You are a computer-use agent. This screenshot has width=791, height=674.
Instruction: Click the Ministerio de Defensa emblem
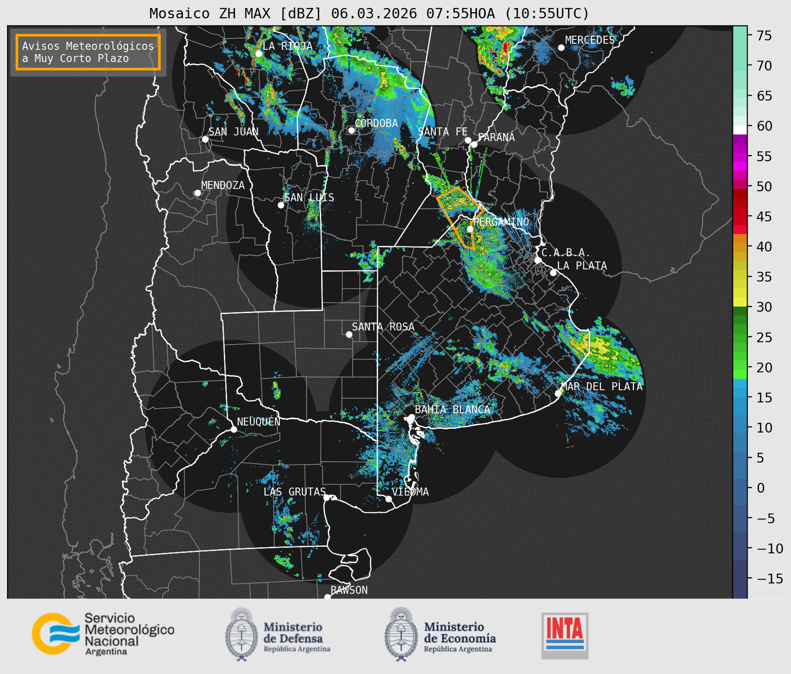click(242, 634)
